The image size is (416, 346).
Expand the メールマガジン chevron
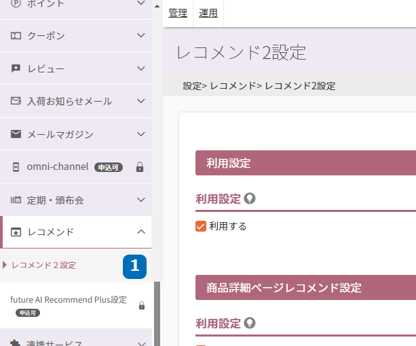[x=141, y=134]
